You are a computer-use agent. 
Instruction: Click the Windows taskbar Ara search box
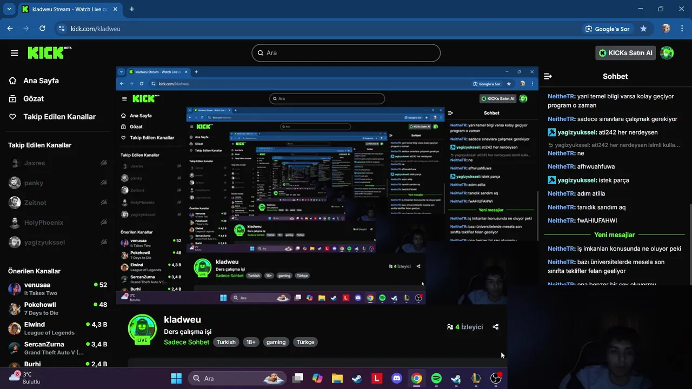[x=238, y=378]
